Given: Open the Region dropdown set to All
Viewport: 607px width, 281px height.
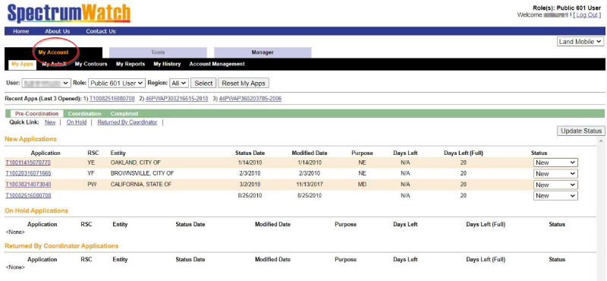Looking at the screenshot, I should pyautogui.click(x=179, y=83).
